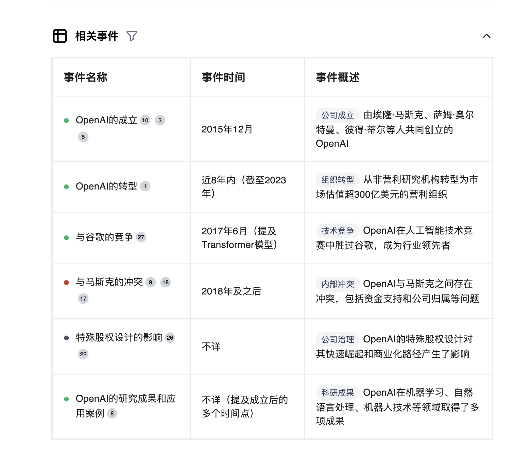Click the 事件概述 column header
This screenshot has width=514, height=449.
338,77
